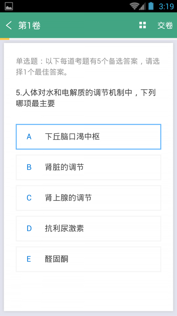Viewport: 177px width, 316px height.
Task: Select answer D 抗利尿激素
Action: point(88,229)
